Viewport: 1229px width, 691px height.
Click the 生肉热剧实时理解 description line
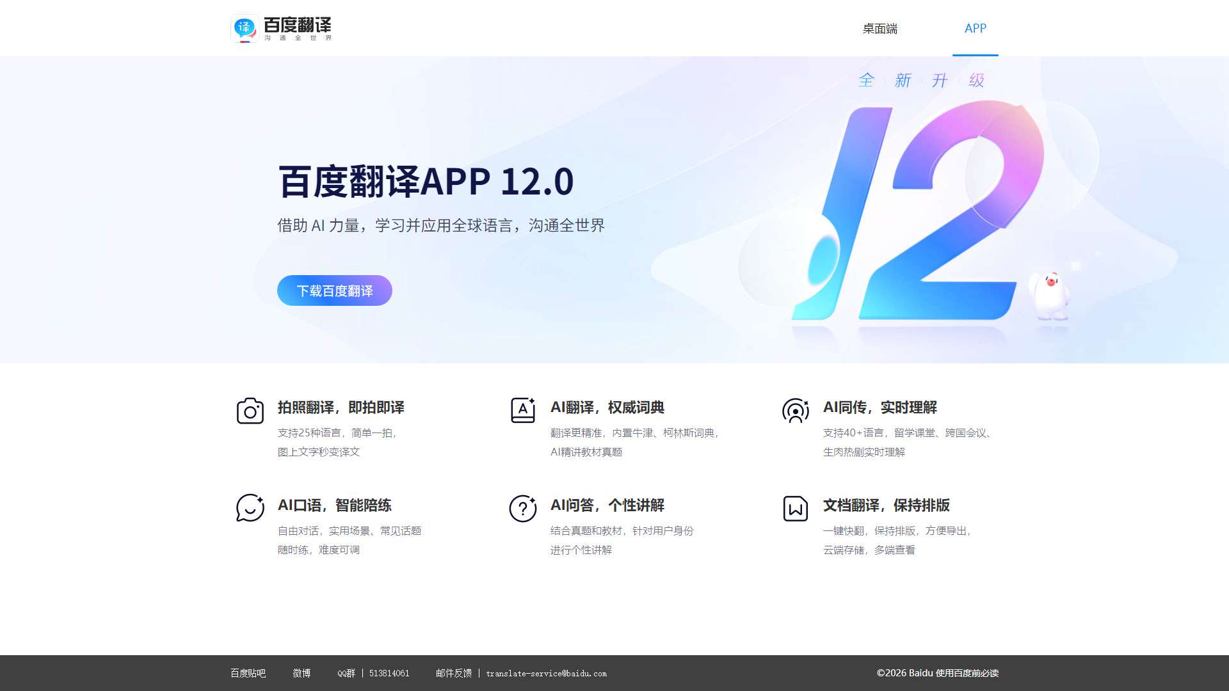pyautogui.click(x=864, y=452)
